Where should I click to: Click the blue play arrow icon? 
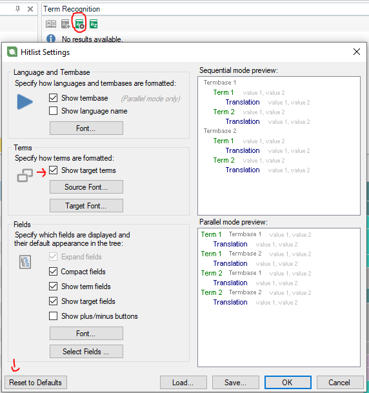coord(25,102)
